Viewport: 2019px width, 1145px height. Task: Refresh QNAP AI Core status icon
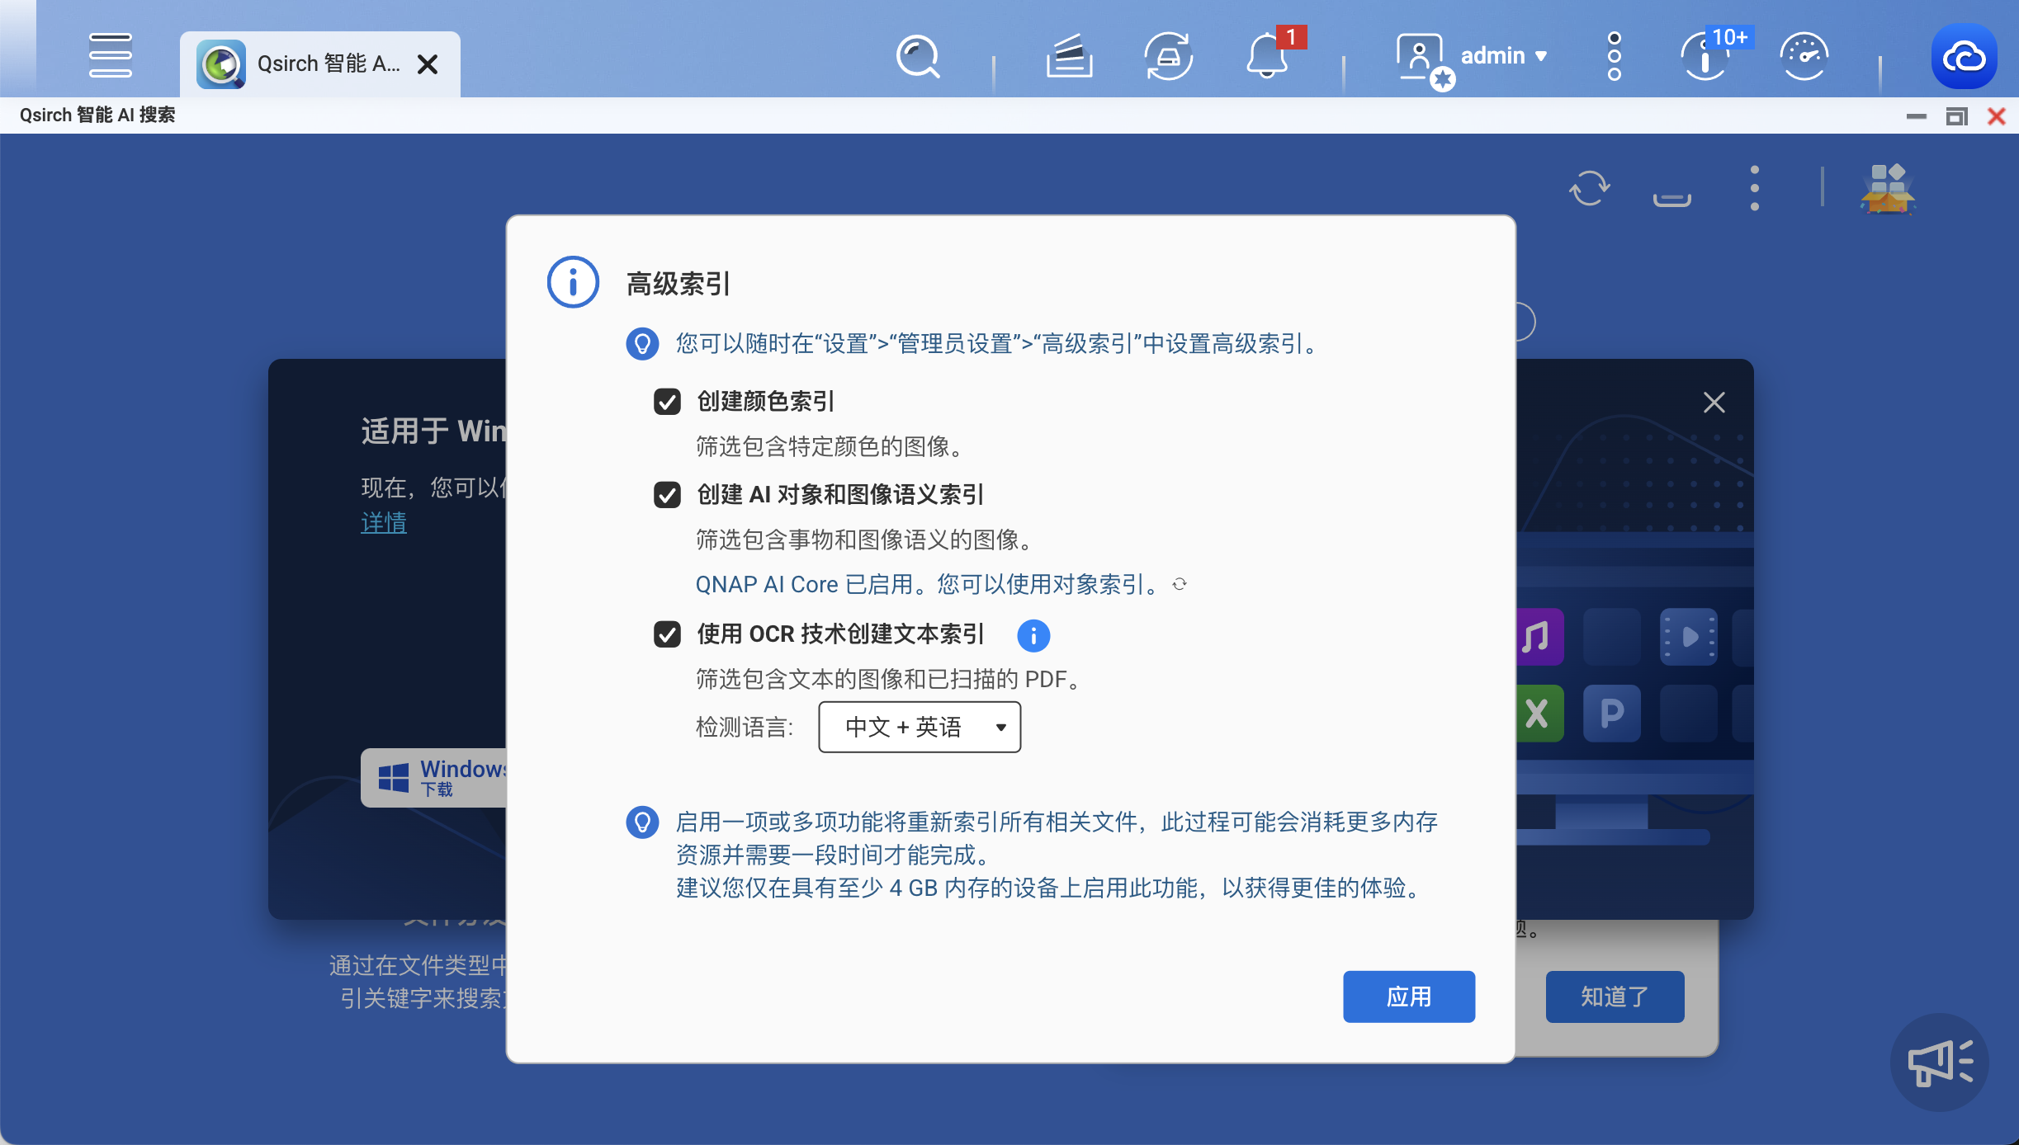[x=1180, y=584]
